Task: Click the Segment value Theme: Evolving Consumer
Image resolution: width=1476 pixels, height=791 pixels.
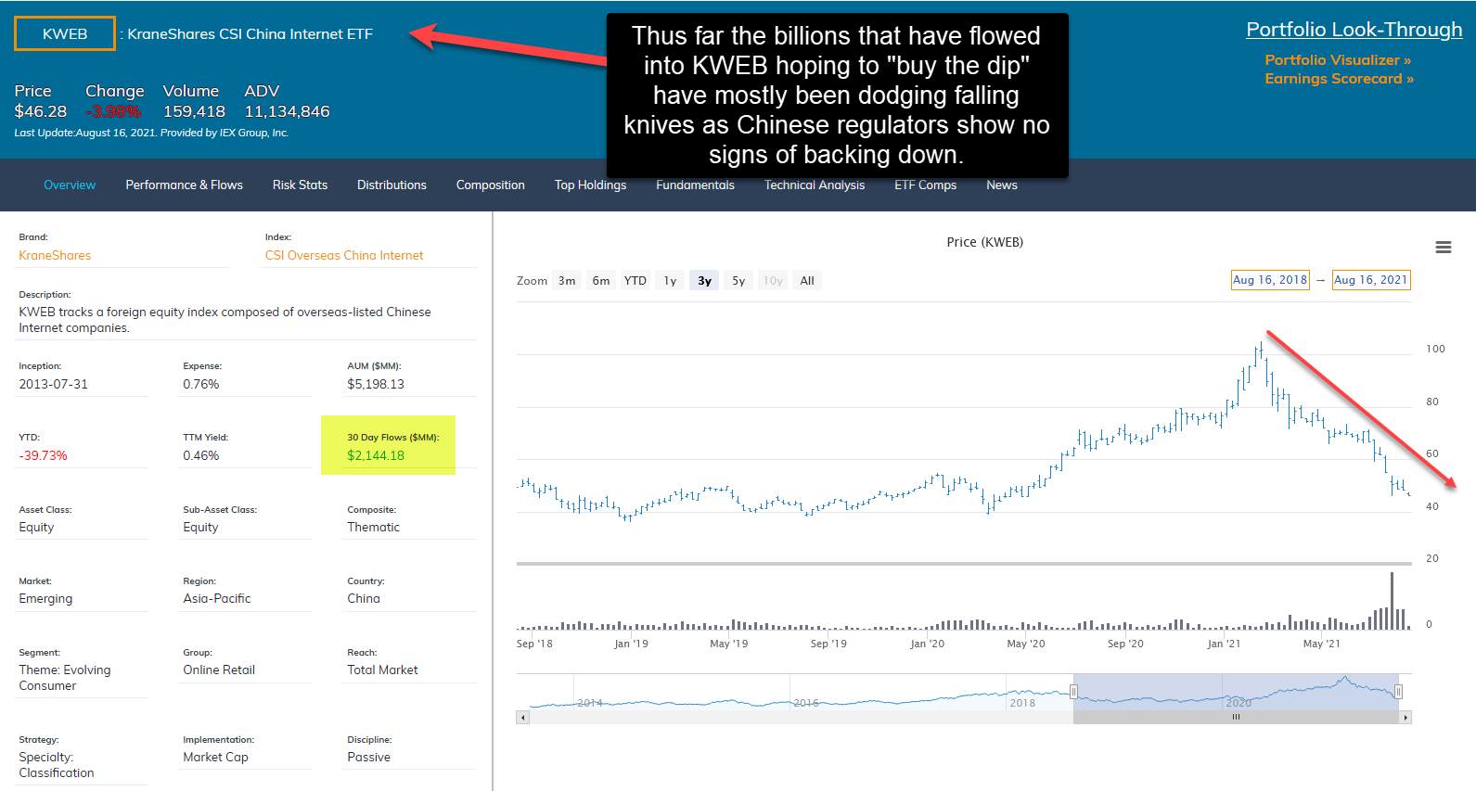Action: (x=65, y=678)
